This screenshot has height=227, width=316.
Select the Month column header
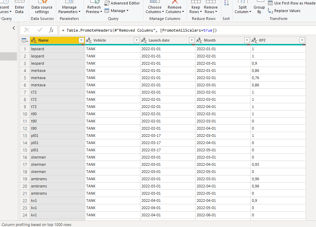click(223, 40)
